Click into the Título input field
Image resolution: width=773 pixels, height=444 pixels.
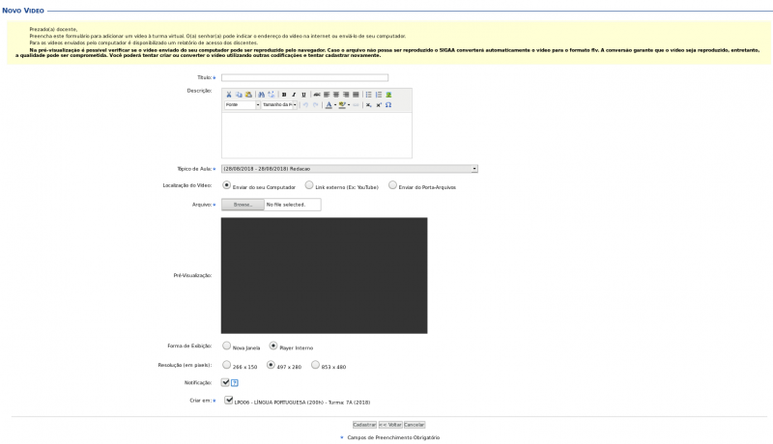pyautogui.click(x=304, y=77)
